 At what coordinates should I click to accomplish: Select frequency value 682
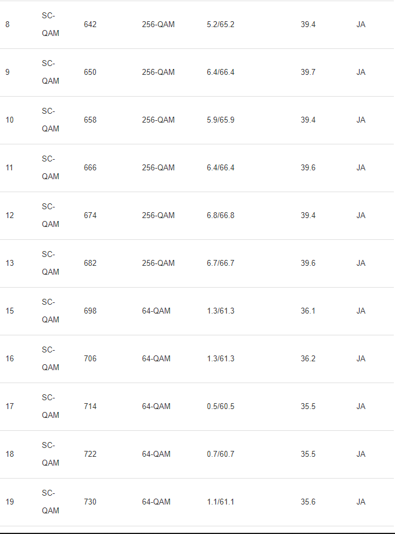tap(90, 263)
